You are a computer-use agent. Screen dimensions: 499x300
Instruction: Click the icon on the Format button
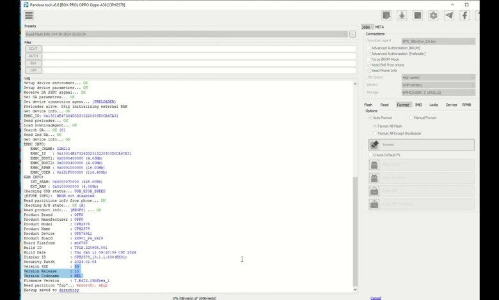(x=375, y=145)
